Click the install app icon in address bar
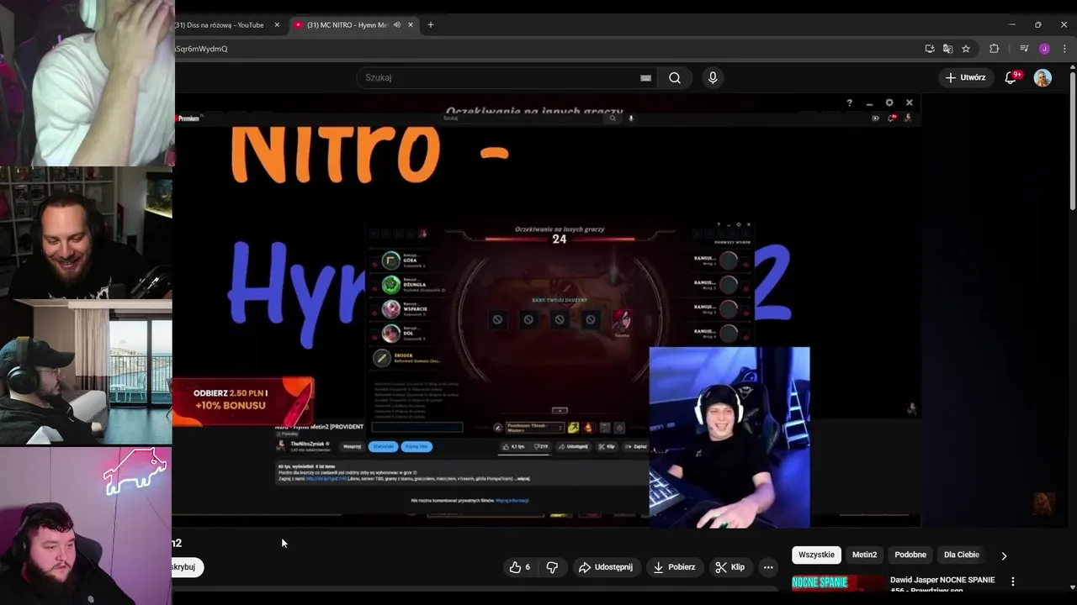 930,49
